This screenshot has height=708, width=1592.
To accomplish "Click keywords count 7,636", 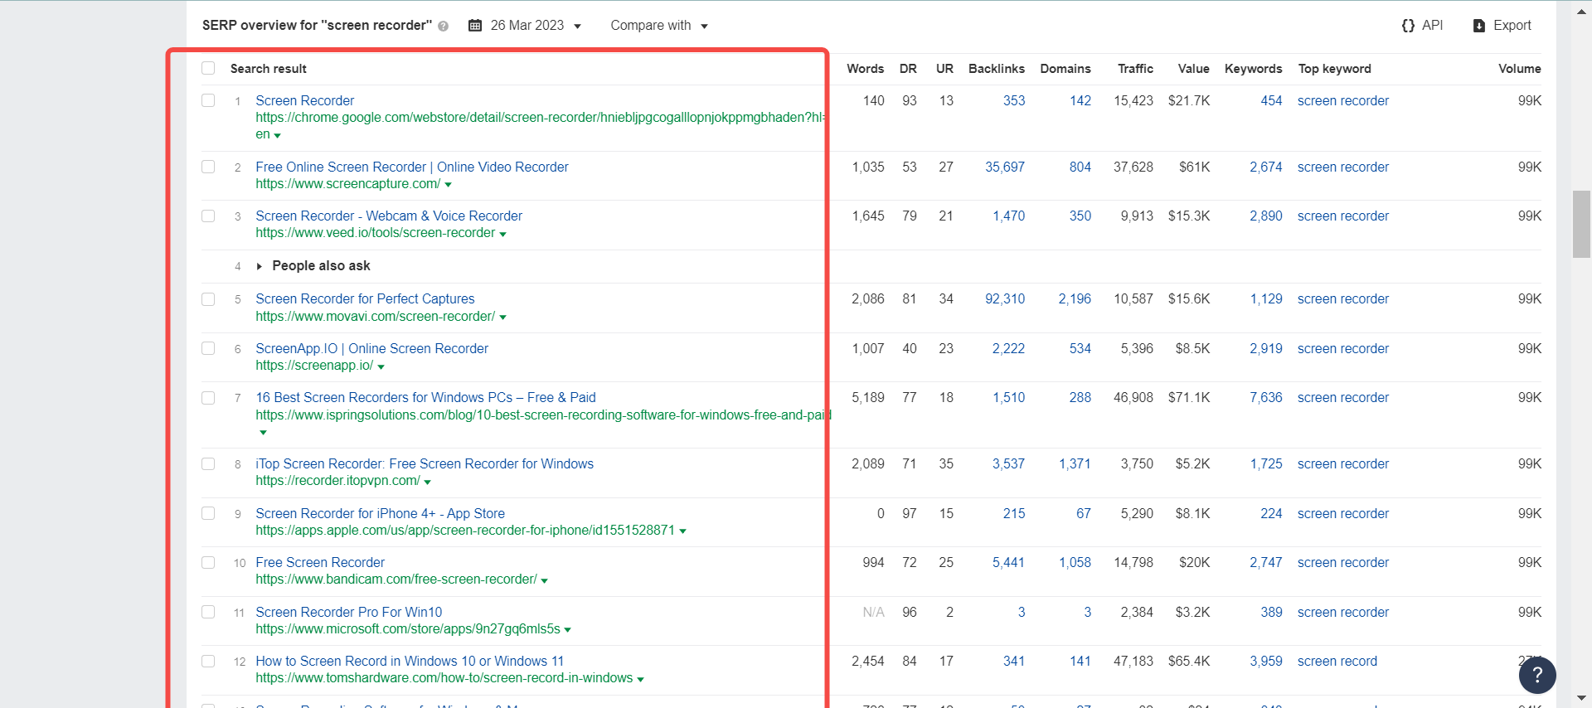I will point(1266,398).
